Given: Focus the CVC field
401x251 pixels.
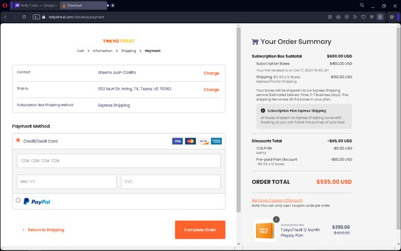Looking at the screenshot, I should coord(170,181).
